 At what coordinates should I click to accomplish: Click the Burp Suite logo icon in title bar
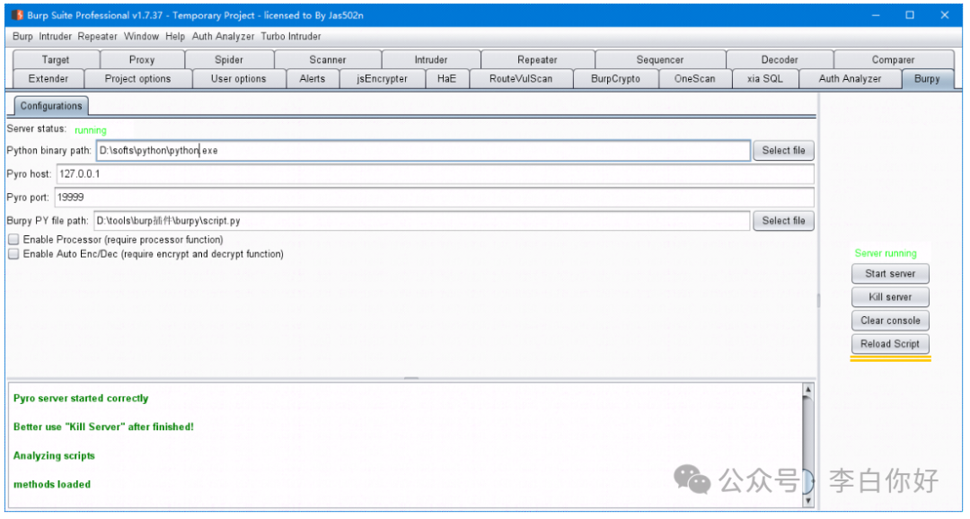17,15
